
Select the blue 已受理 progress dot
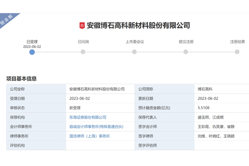pyautogui.click(x=32, y=52)
